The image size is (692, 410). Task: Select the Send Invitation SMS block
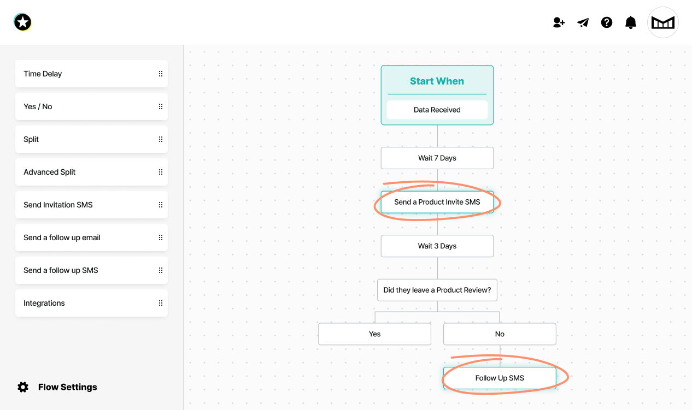[82, 205]
